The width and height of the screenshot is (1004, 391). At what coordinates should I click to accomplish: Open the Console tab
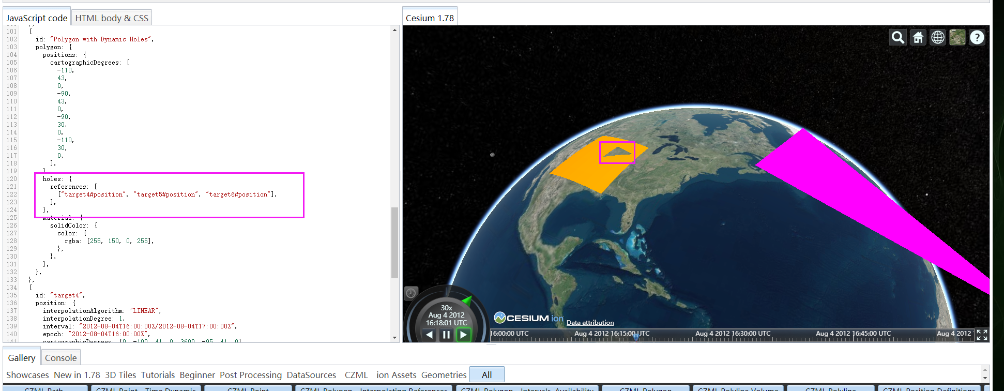coord(60,358)
